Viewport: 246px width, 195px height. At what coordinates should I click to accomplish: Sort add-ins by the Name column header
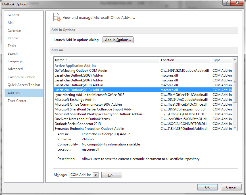click(107, 60)
